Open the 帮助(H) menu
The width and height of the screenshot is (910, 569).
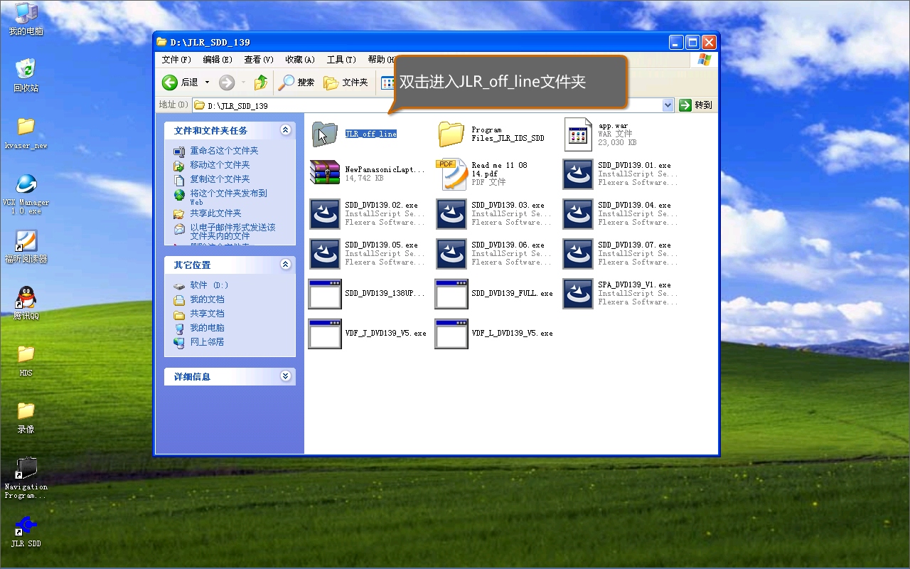click(x=380, y=60)
